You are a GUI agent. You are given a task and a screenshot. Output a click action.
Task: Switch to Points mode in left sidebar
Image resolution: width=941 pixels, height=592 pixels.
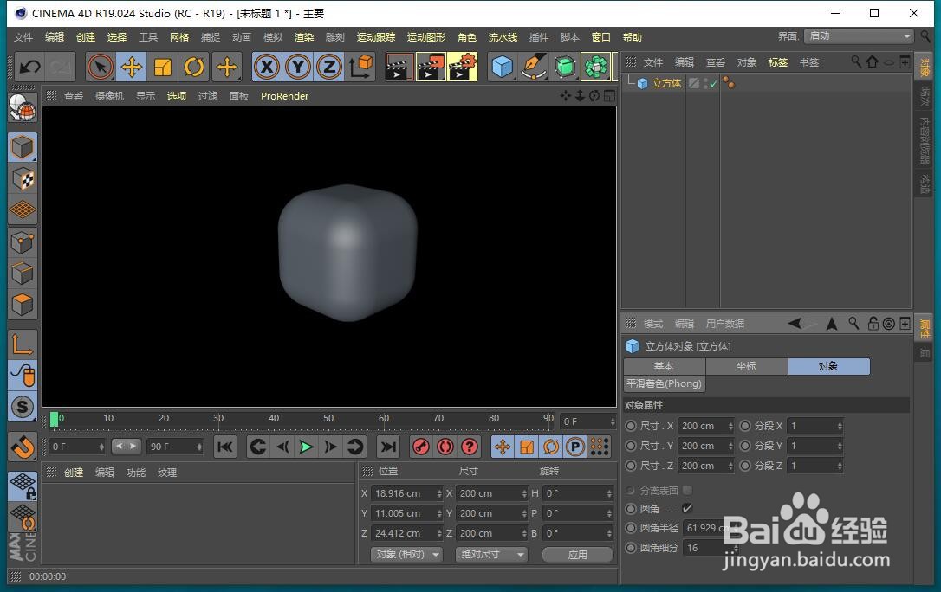point(22,242)
